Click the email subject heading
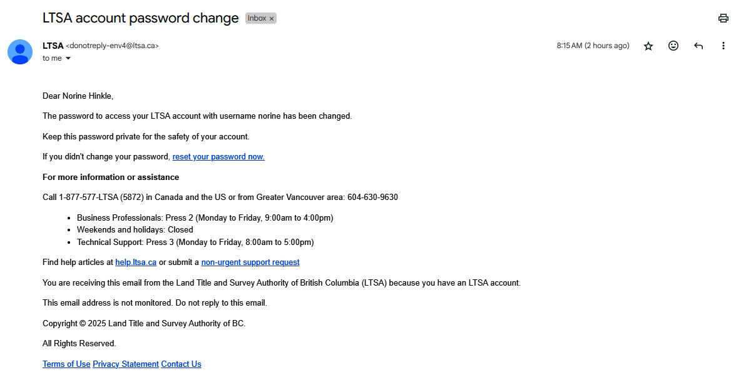 (140, 18)
